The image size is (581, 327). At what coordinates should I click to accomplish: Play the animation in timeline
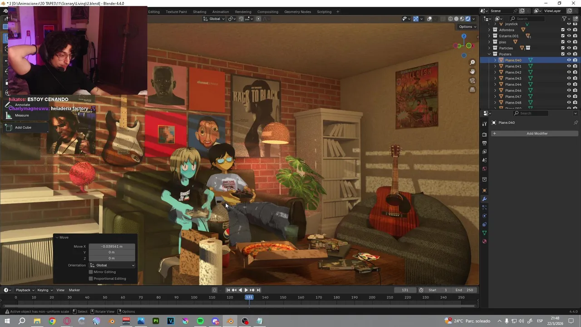246,290
